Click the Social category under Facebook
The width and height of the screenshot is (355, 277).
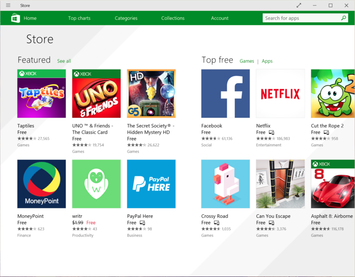pos(207,145)
